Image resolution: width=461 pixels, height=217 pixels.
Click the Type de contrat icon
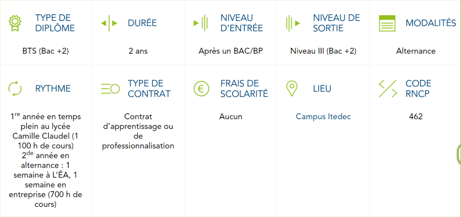tap(110, 88)
